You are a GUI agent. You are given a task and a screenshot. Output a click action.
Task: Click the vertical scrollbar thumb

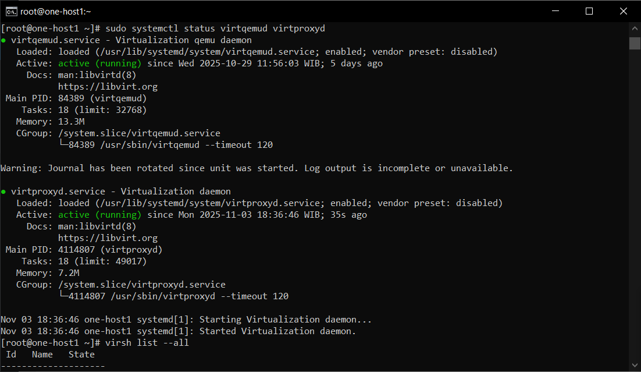pos(635,44)
